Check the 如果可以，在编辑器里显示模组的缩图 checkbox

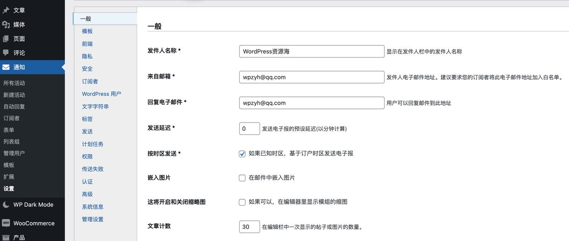point(242,202)
